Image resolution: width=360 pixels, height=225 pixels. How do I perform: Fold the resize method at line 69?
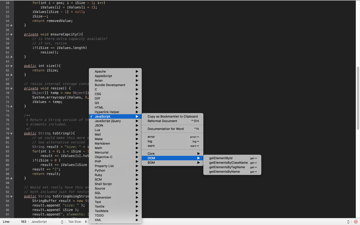(x=11, y=88)
